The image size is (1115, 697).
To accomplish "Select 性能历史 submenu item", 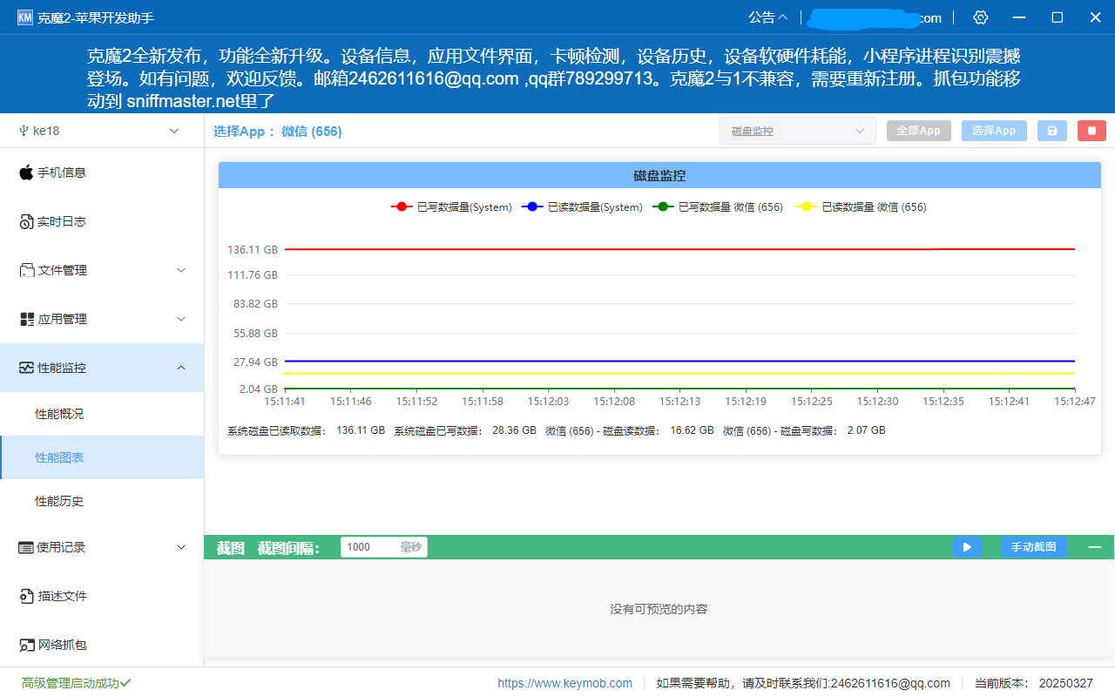I will 102,501.
